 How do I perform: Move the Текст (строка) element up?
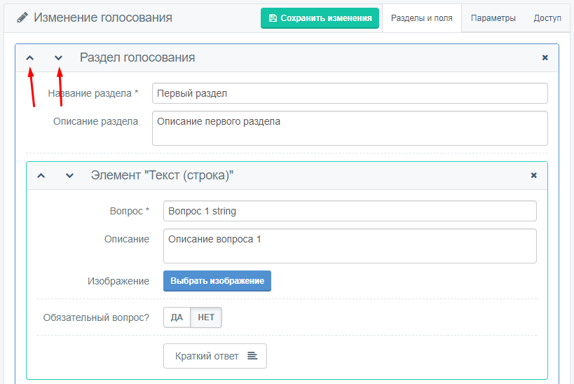41,176
